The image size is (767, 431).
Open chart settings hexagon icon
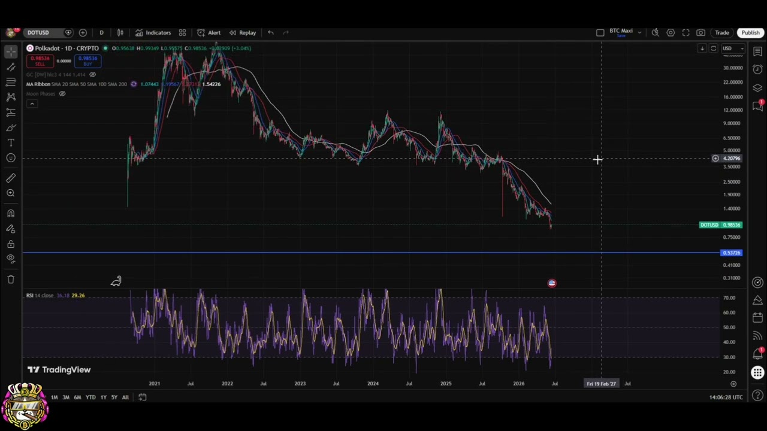click(671, 32)
